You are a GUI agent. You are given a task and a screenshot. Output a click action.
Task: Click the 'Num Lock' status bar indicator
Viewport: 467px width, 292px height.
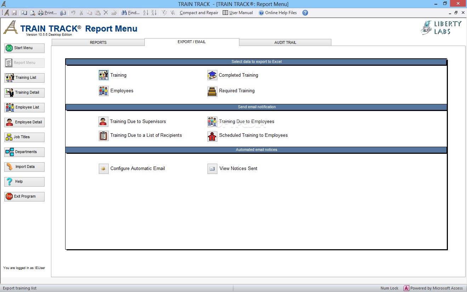tap(389, 288)
